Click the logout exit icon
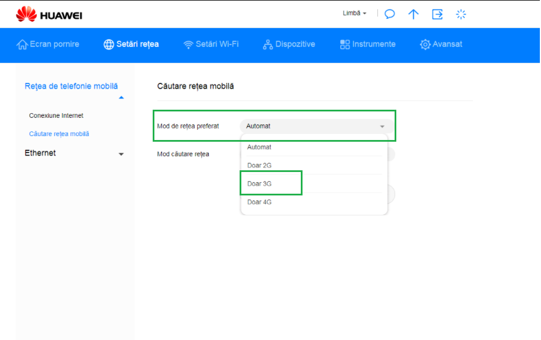The height and width of the screenshot is (340, 541). (437, 14)
